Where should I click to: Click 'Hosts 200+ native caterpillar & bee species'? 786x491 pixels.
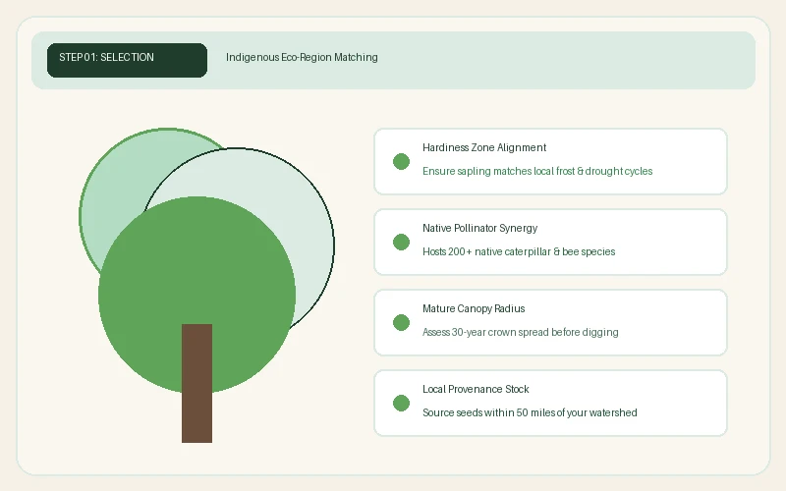tap(519, 251)
